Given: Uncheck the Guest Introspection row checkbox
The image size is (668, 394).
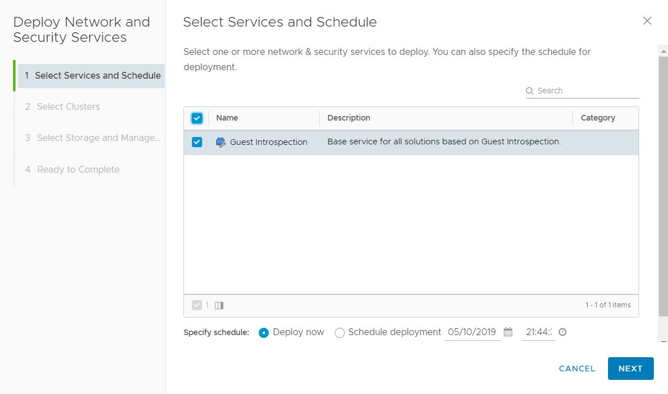Looking at the screenshot, I should click(196, 142).
